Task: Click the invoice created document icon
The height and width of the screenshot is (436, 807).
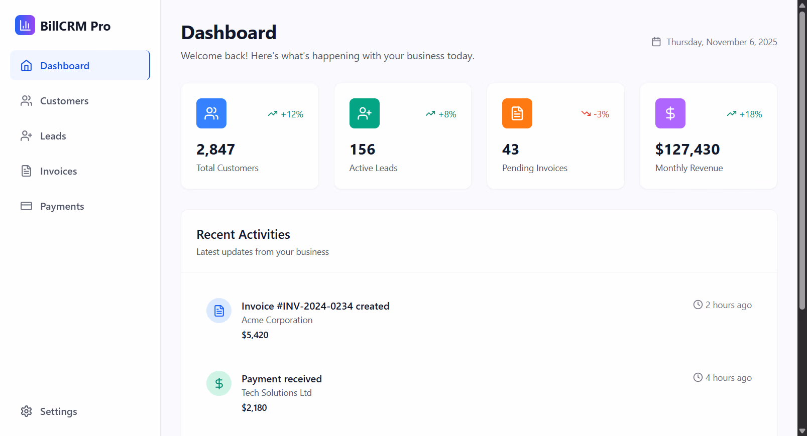Action: pyautogui.click(x=219, y=311)
